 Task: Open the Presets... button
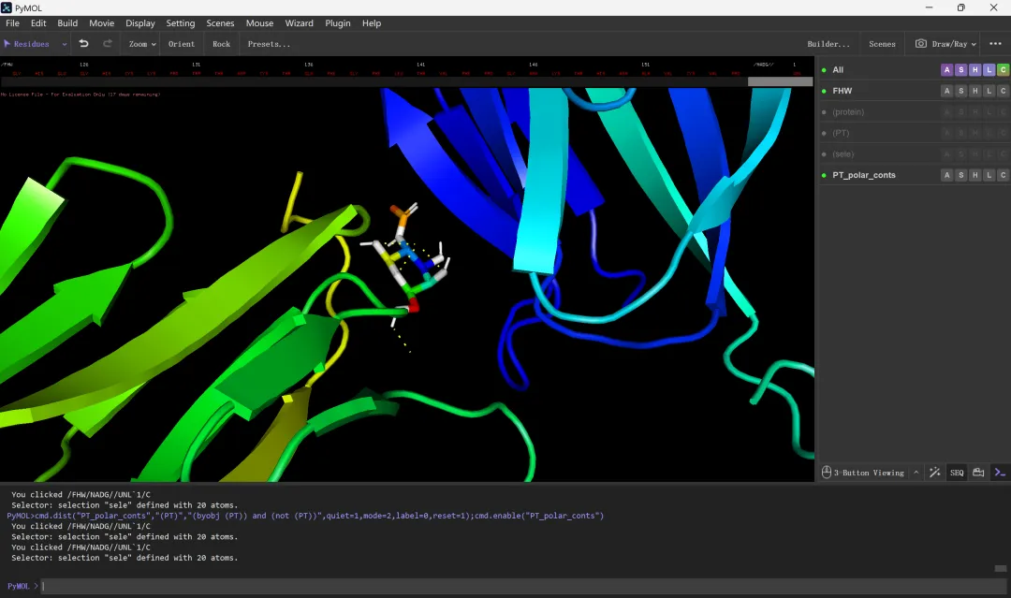(x=269, y=44)
